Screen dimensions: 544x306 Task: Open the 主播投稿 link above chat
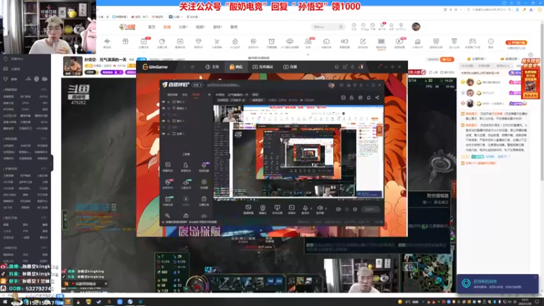coord(477,58)
